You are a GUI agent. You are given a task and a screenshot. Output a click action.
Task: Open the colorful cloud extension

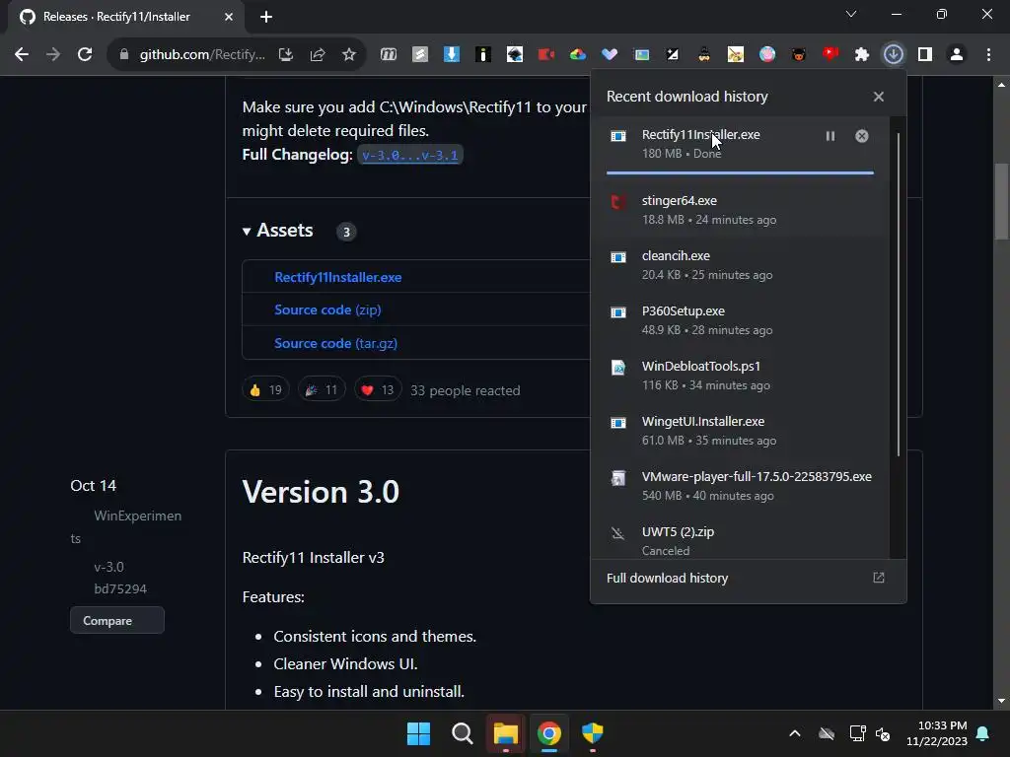tap(578, 55)
